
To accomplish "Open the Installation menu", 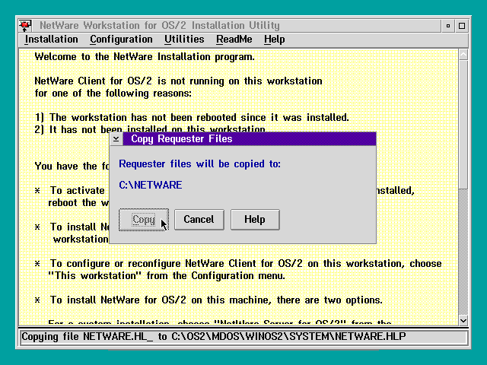I will pos(51,40).
